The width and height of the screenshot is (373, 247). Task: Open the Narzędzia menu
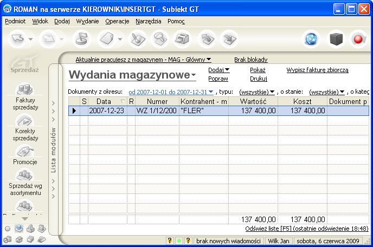148,21
